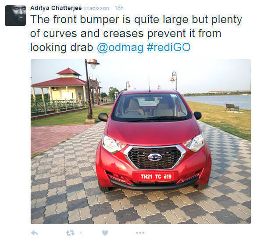
Task: Visit the @odmag mention
Action: [120, 48]
